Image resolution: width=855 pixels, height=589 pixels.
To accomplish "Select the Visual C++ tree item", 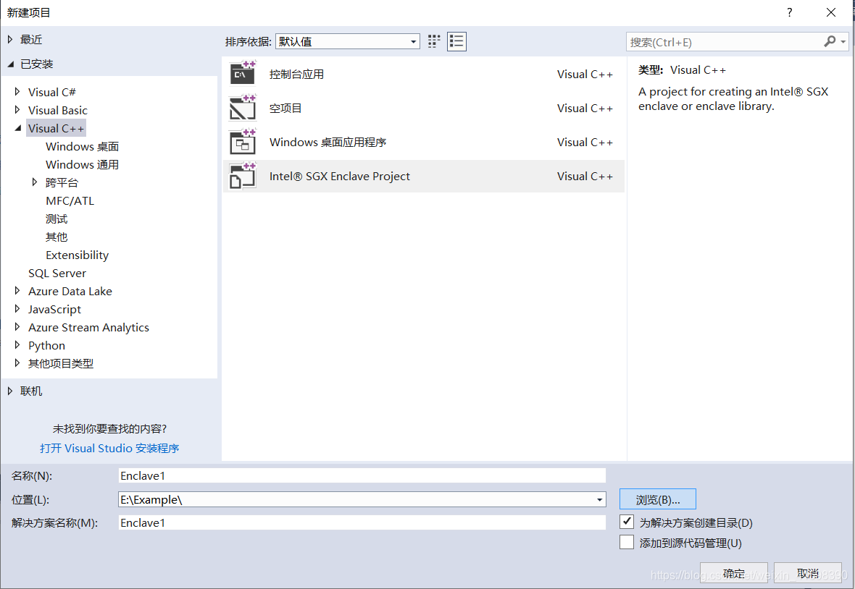I will point(57,128).
